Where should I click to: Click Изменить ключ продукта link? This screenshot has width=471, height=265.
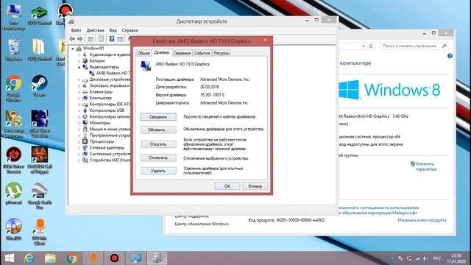[422, 220]
